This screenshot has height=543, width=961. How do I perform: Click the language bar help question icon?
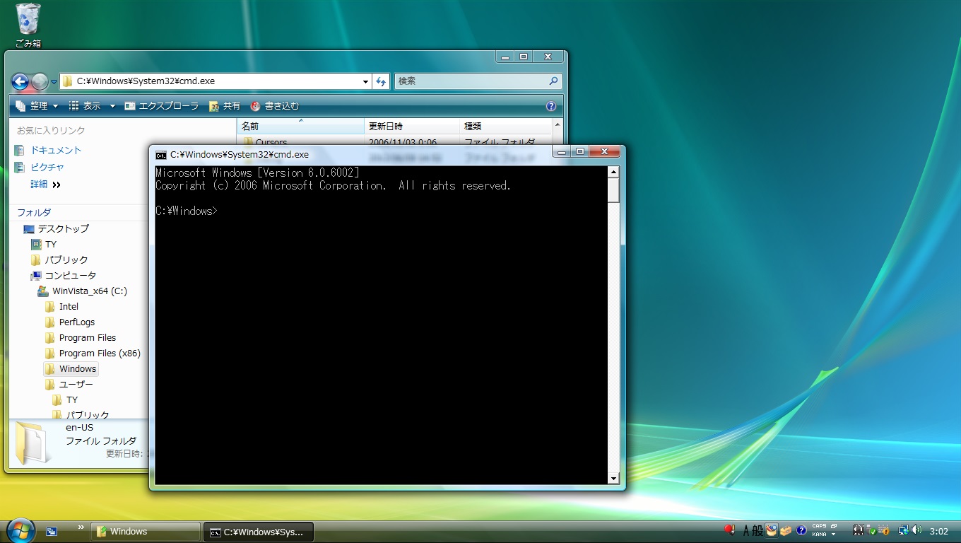tap(801, 530)
